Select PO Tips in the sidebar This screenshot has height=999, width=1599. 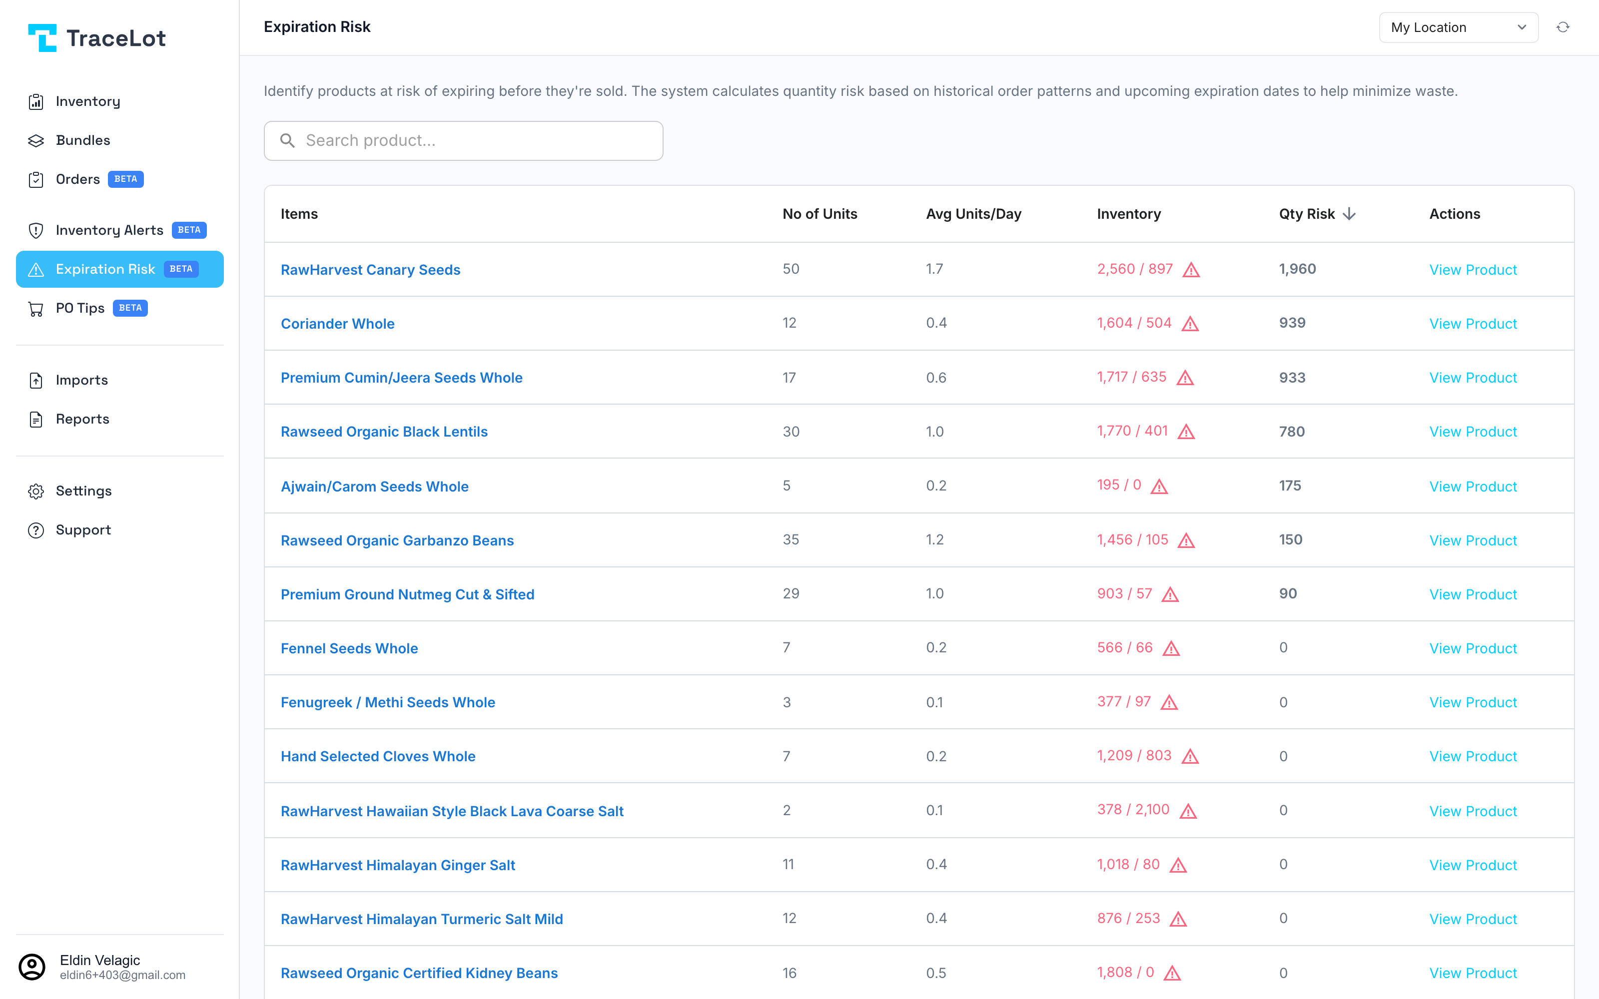[119, 309]
